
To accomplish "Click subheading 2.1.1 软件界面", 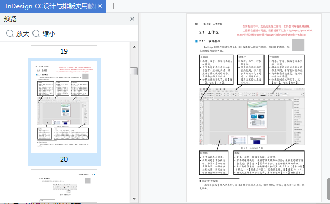I will click(210, 41).
